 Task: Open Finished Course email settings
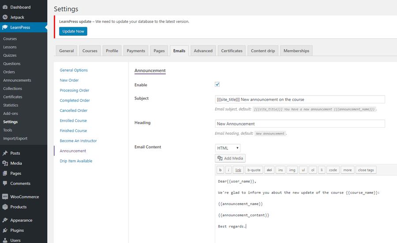coord(73,131)
